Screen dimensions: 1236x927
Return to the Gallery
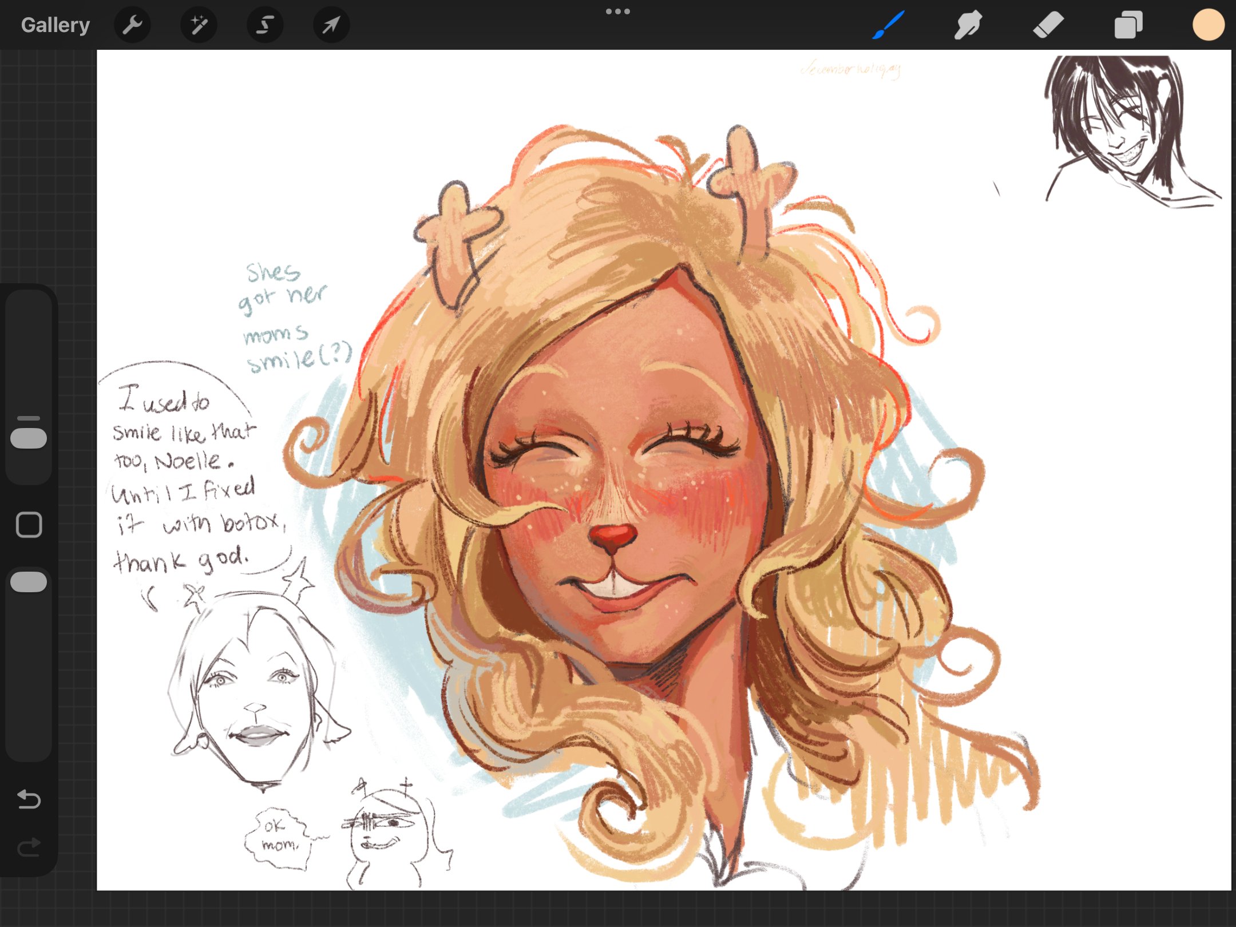click(x=56, y=25)
